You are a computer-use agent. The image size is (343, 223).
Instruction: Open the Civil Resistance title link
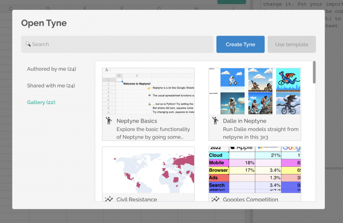pyautogui.click(x=136, y=199)
